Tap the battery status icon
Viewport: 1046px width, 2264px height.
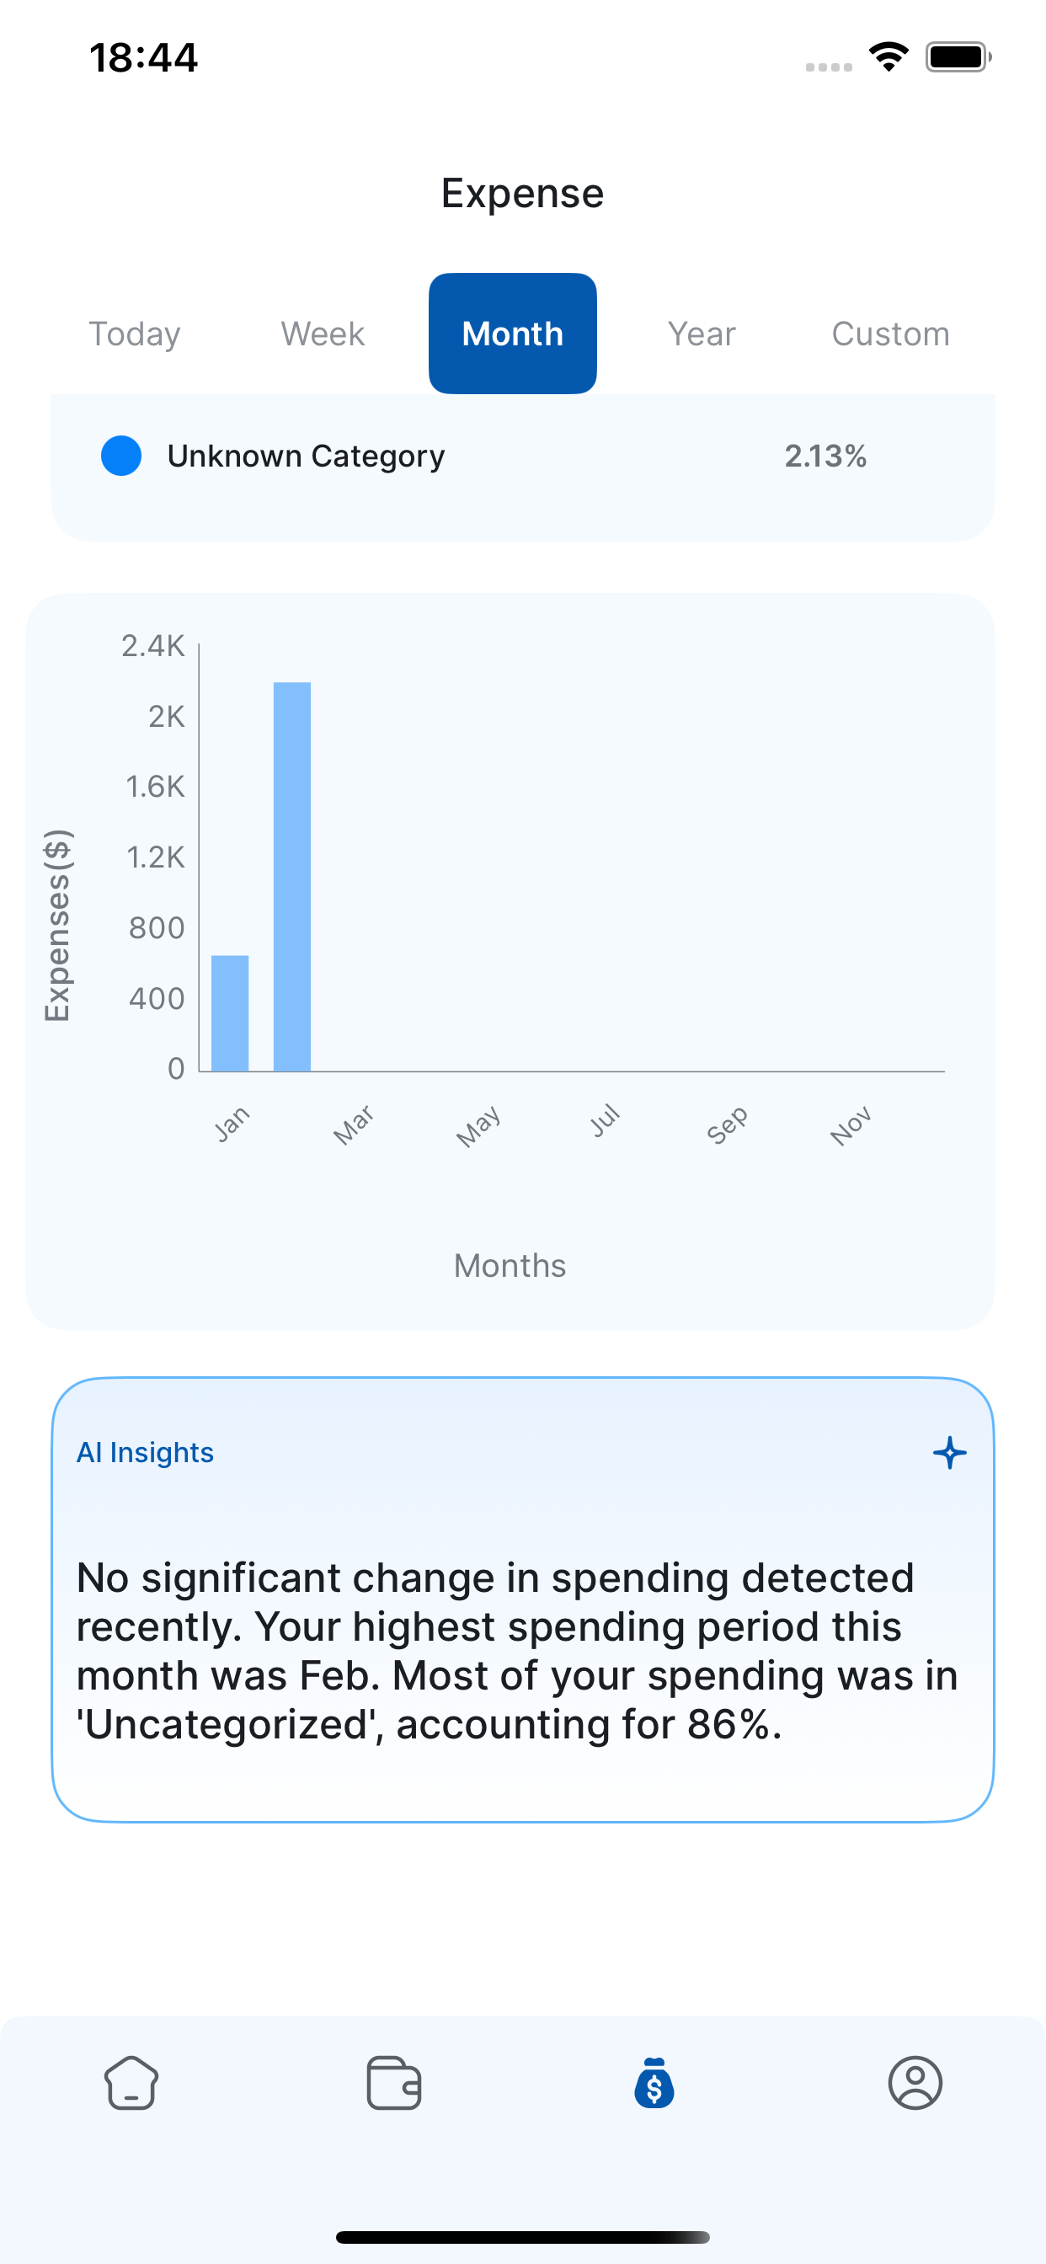pyautogui.click(x=958, y=57)
